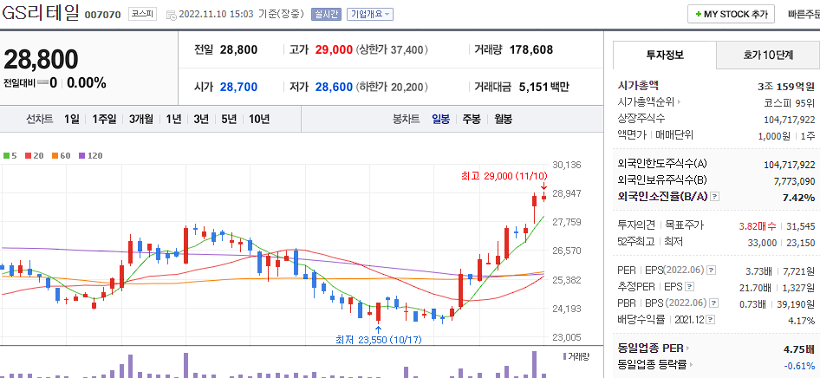The width and height of the screenshot is (820, 378).
Task: Select the 5년 line chart period
Action: point(229,119)
